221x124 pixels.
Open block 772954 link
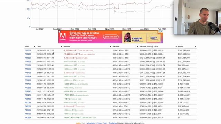click(x=28, y=76)
